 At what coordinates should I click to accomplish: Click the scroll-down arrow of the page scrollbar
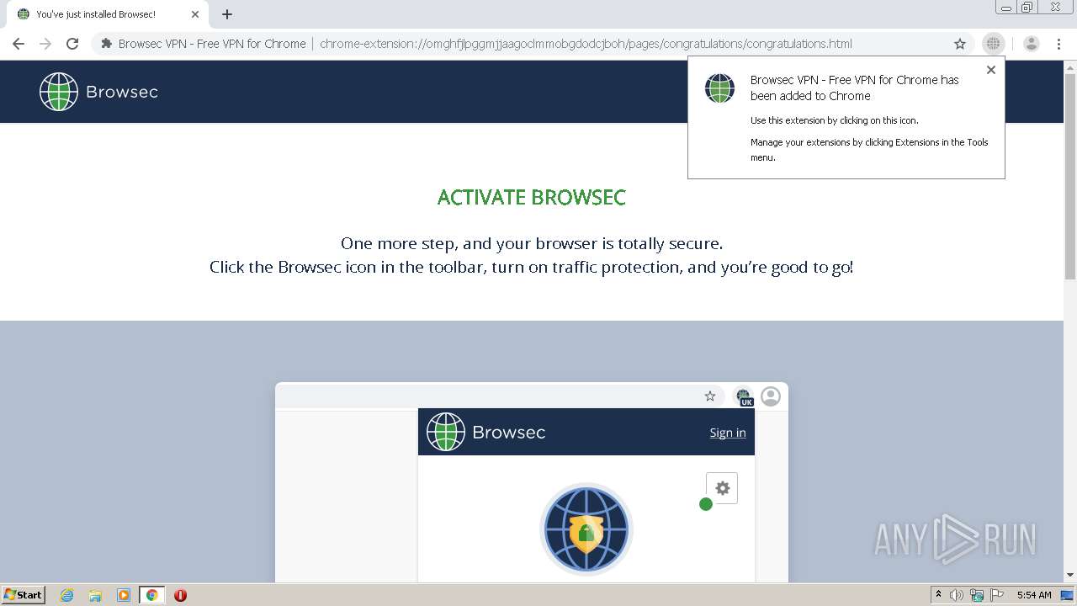[1070, 576]
